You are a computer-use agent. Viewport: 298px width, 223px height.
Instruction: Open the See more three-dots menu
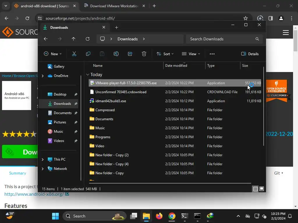[x=212, y=54]
